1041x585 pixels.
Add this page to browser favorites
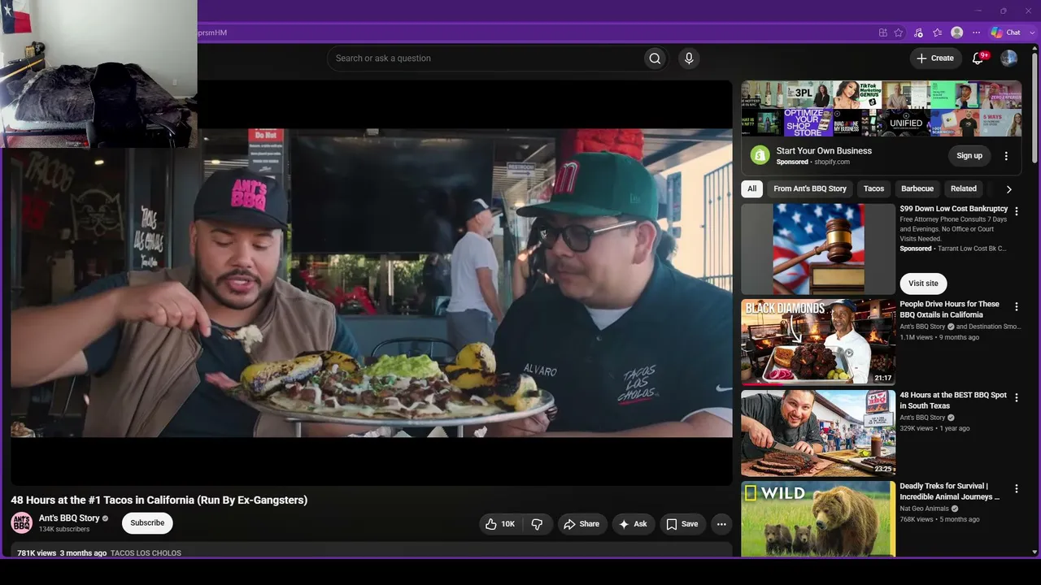(899, 32)
